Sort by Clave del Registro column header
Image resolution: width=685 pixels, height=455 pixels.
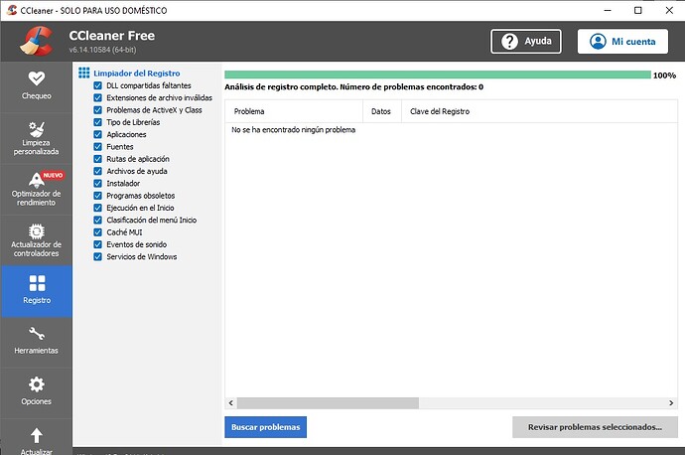click(x=539, y=111)
